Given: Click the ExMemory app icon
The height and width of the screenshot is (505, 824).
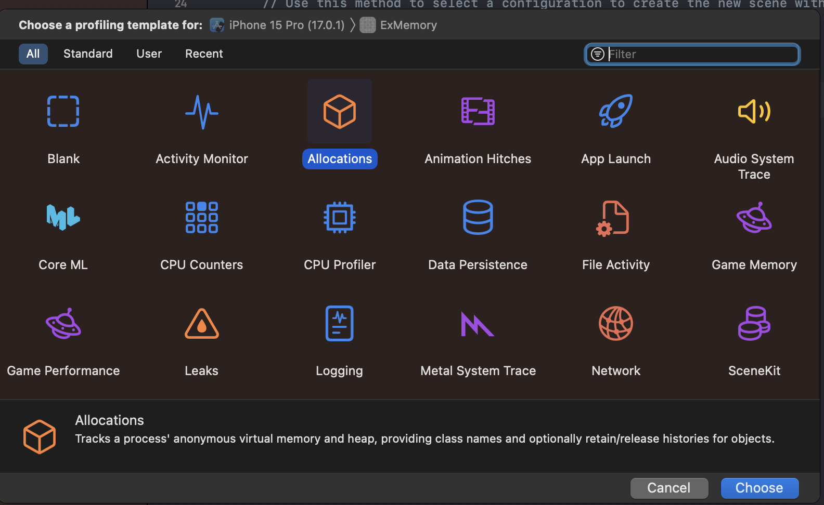Looking at the screenshot, I should pos(368,25).
